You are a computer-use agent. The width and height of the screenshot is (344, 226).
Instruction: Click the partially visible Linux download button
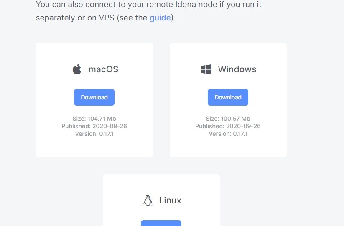pos(161,223)
